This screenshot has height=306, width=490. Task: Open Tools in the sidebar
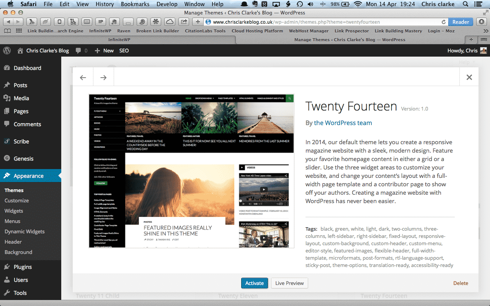[x=31, y=293]
